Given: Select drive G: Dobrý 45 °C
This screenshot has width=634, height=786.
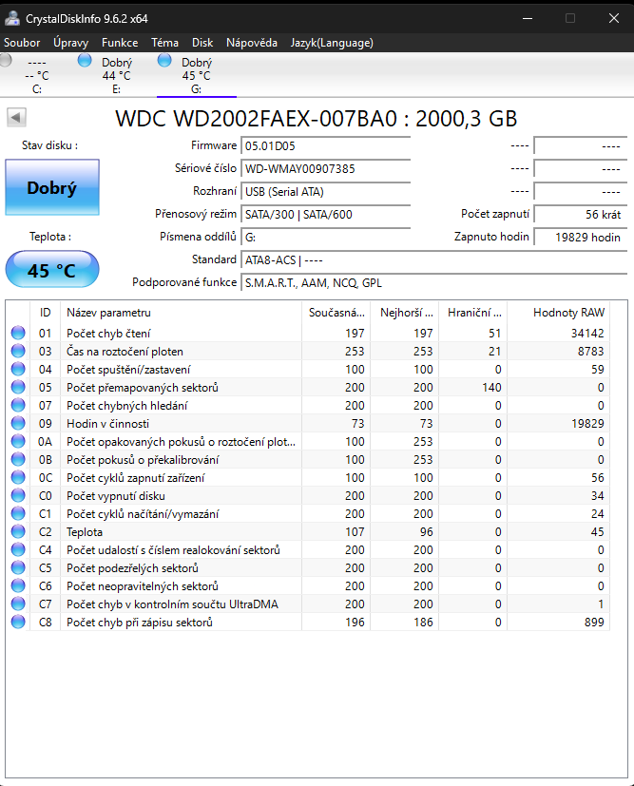Looking at the screenshot, I should pyautogui.click(x=197, y=75).
